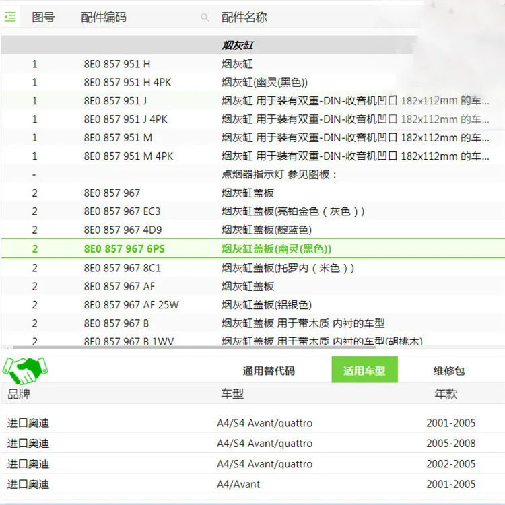Image resolution: width=505 pixels, height=505 pixels.
Task: Select part code 8E0 857 951 M 4PK
Action: coord(129,156)
